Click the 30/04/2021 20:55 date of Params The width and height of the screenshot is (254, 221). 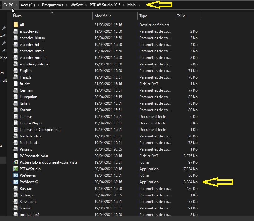pos(108,149)
